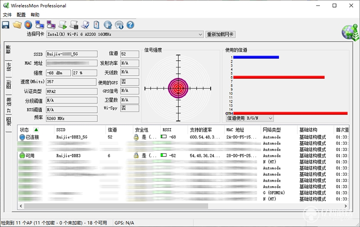
Task: Click the GPS: N/A status bar entry
Action: (124, 223)
